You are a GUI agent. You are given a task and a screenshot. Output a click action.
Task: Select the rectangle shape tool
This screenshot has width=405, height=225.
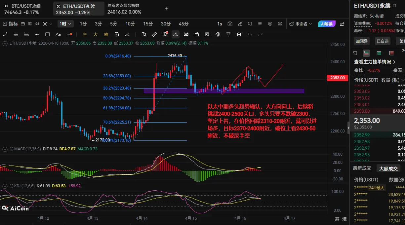(x=48, y=34)
